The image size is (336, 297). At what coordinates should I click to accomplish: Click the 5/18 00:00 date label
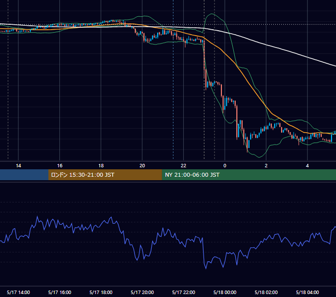coord(225,292)
